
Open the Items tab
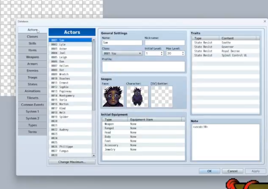click(x=32, y=50)
